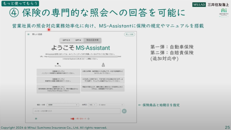Click the 始期日 label

tap(84, 105)
